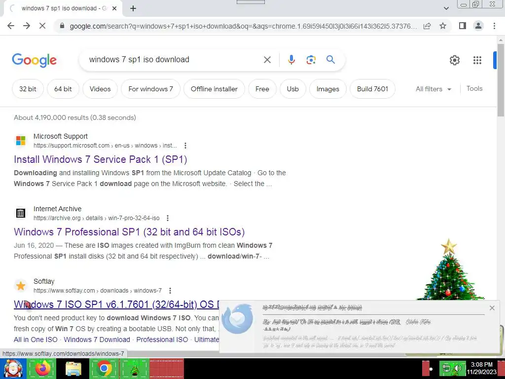The height and width of the screenshot is (379, 505).
Task: Click the archive.org details URL text
Action: (96, 218)
